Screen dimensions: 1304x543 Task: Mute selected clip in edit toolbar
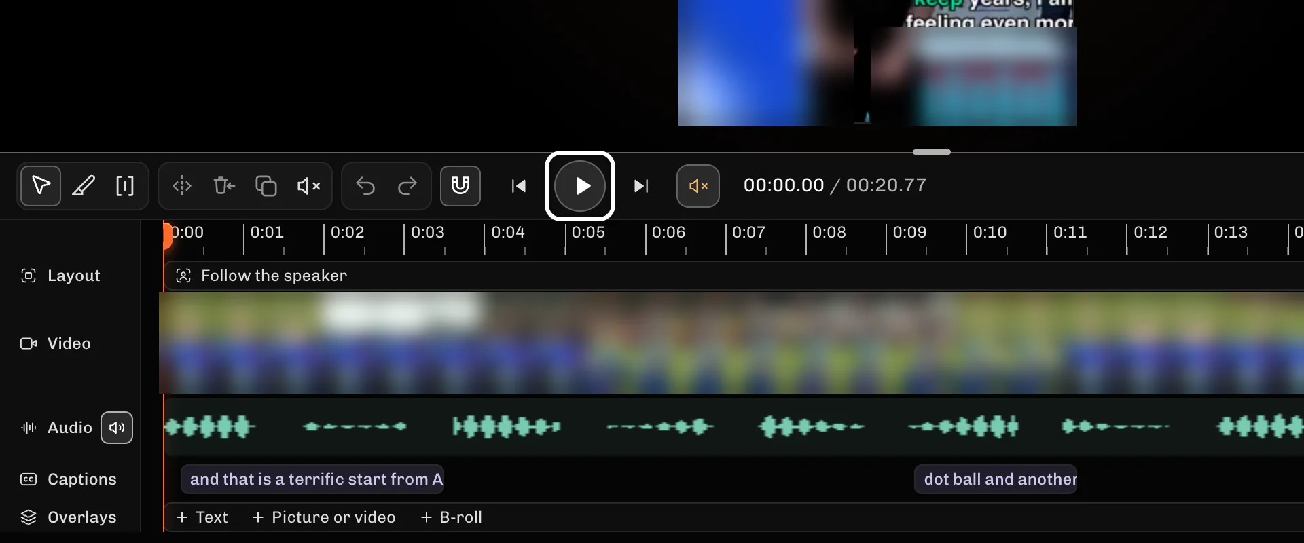[x=308, y=185]
